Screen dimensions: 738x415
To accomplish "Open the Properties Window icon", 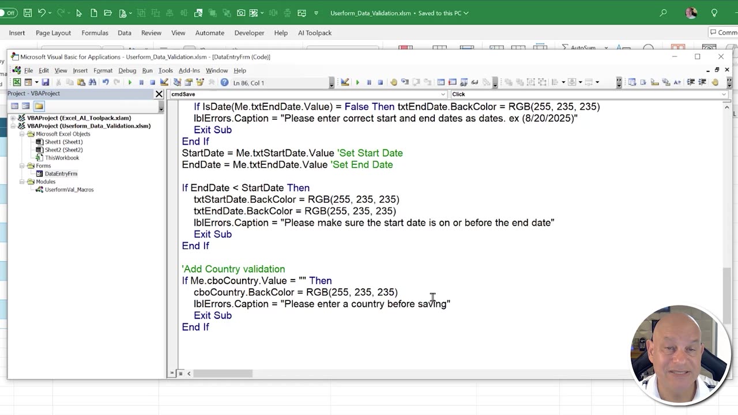I will point(189,82).
